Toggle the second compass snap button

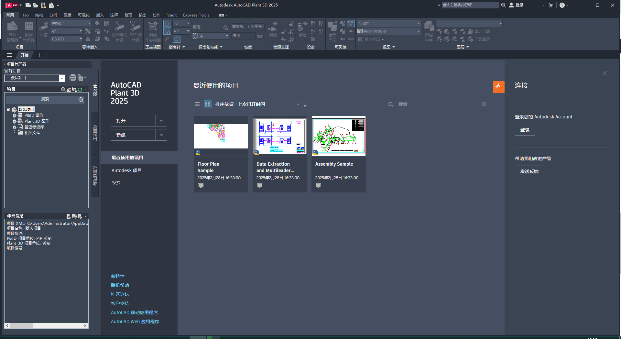coord(167,31)
